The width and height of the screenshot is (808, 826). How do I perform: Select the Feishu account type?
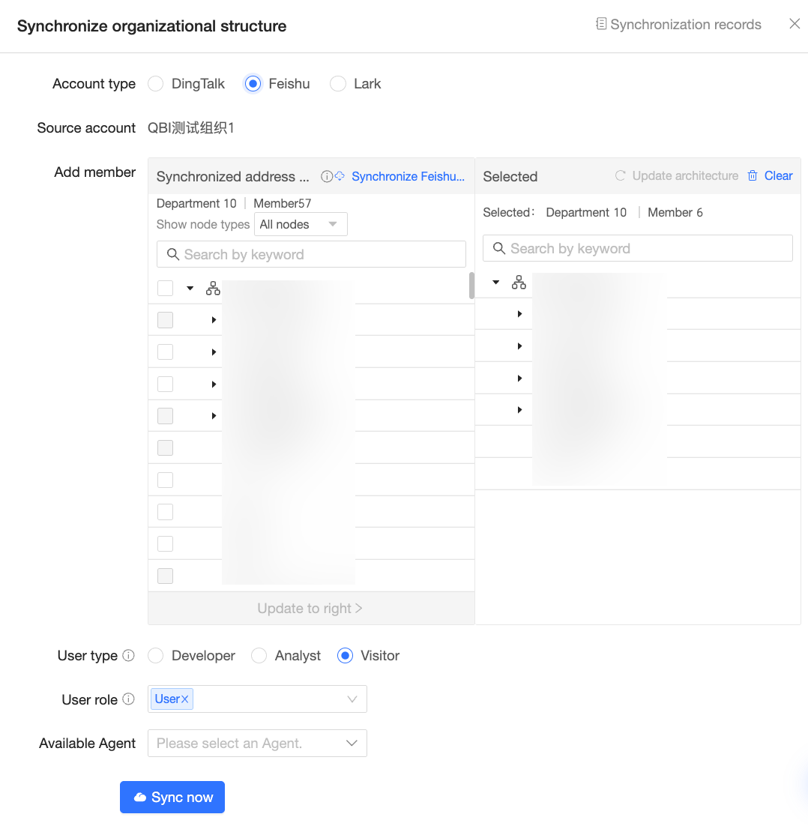click(x=253, y=84)
